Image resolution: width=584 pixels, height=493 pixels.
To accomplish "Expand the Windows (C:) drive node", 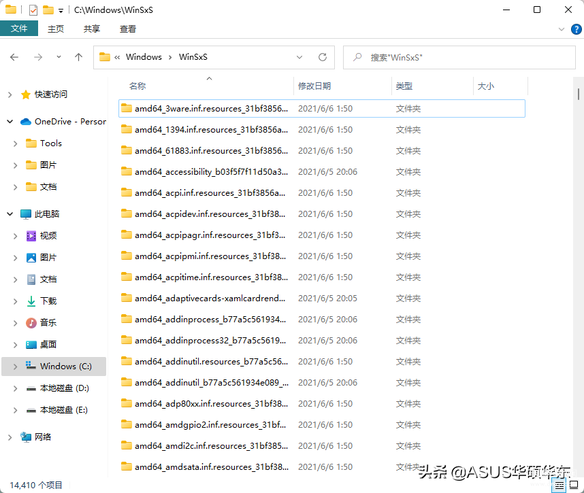I will [15, 367].
